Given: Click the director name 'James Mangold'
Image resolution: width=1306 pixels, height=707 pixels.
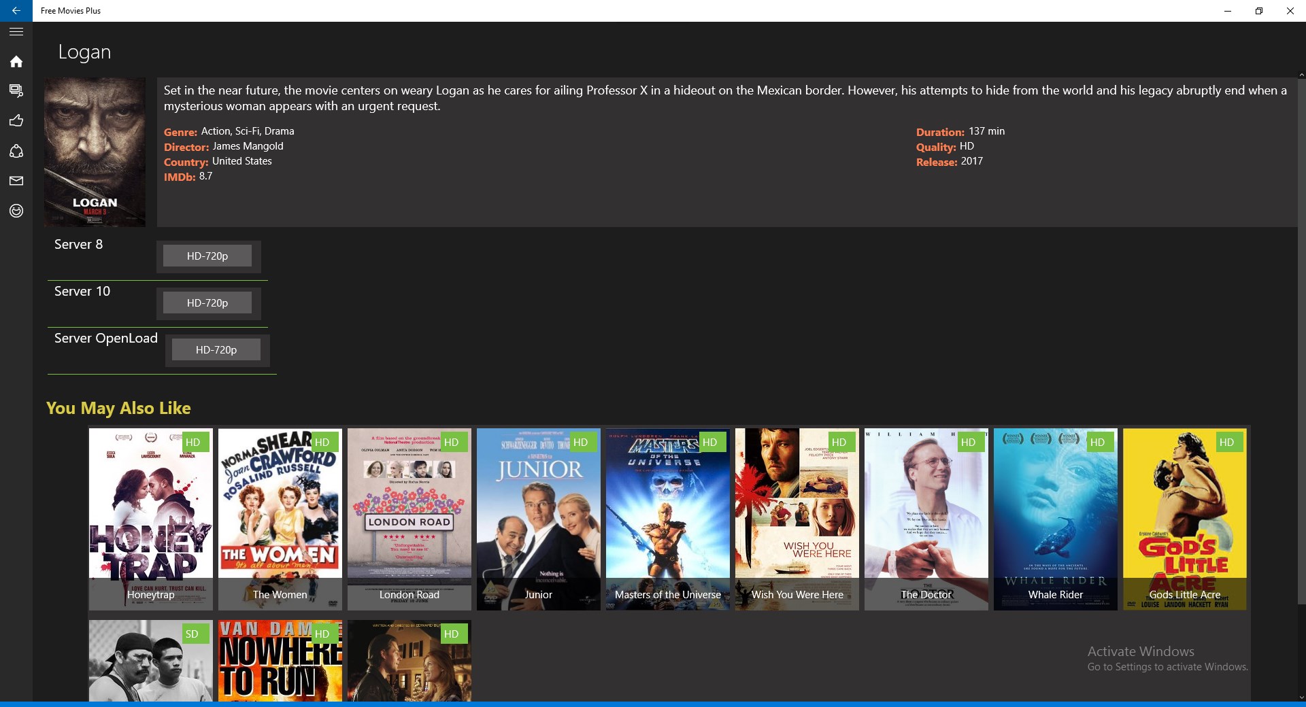Looking at the screenshot, I should click(x=248, y=146).
